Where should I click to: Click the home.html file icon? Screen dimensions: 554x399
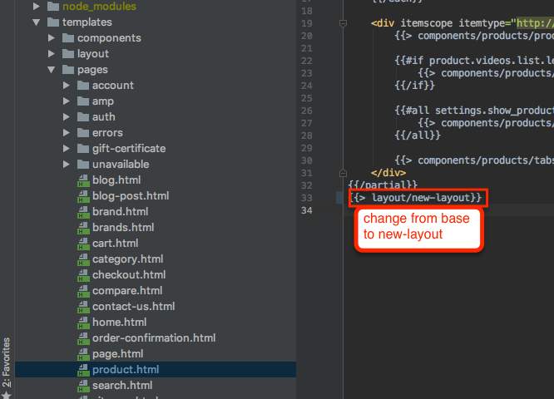[83, 323]
